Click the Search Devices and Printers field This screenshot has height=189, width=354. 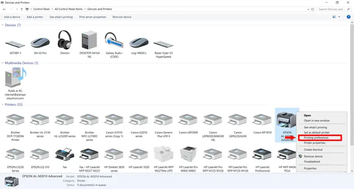pos(334,9)
